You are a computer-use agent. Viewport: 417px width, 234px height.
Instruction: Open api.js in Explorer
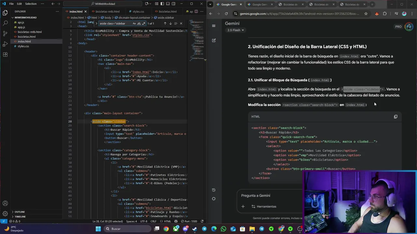tap(21, 22)
